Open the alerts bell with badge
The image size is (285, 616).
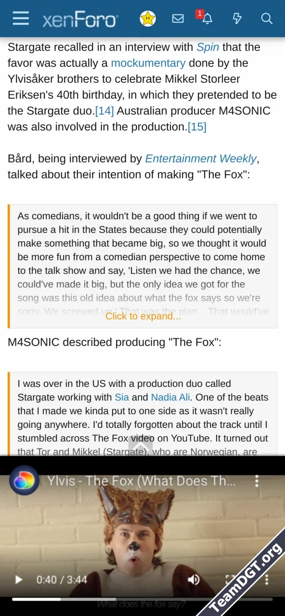[x=206, y=18]
